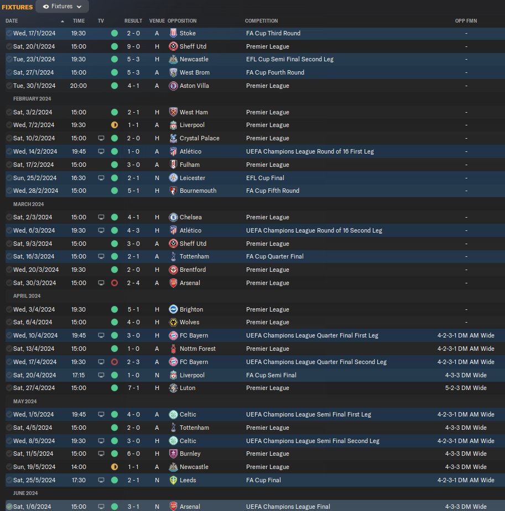This screenshot has height=511, width=505.
Task: Click Celtic badge in Semi Final First Leg
Action: click(173, 414)
